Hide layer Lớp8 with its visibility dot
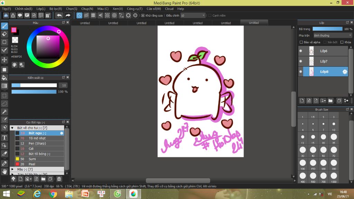Screen dimensions: 354x199 point(301,72)
